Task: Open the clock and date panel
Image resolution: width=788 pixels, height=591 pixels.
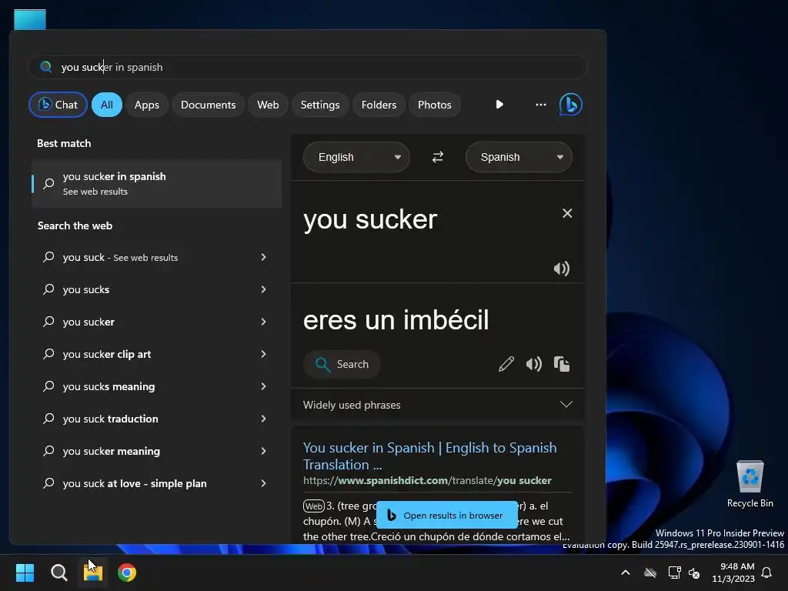Action: tap(733, 573)
